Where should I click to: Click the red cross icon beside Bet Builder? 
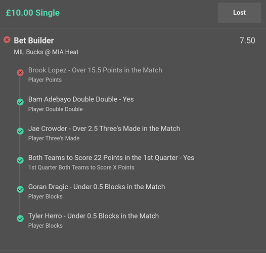click(7, 40)
